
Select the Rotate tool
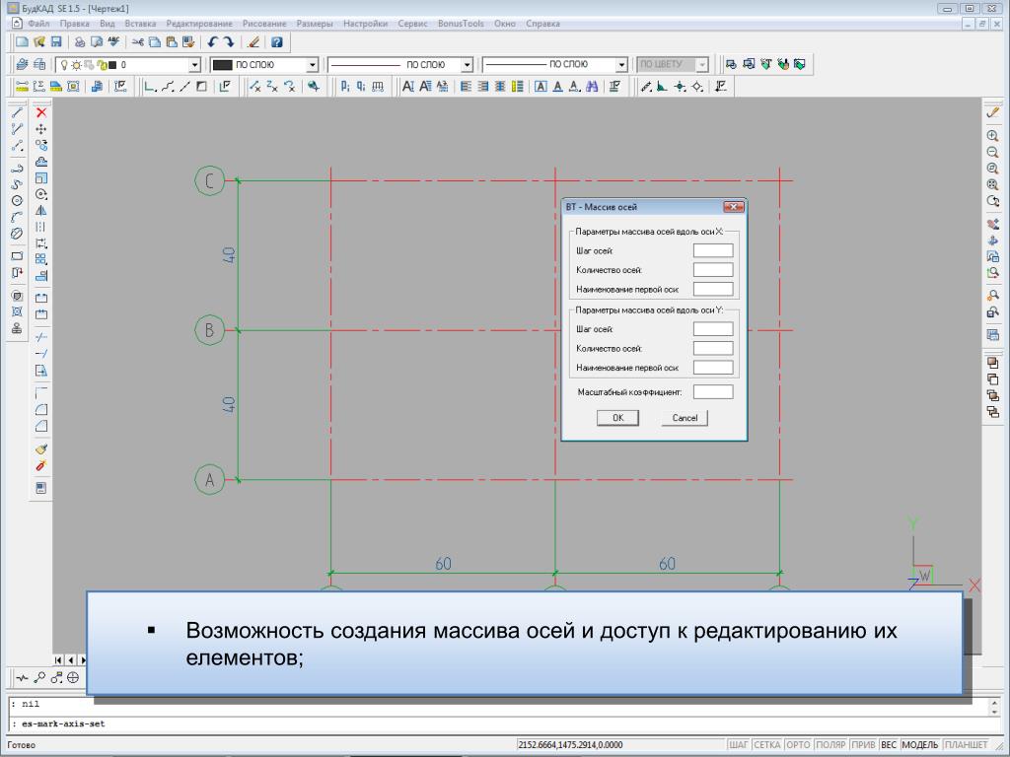pos(41,194)
